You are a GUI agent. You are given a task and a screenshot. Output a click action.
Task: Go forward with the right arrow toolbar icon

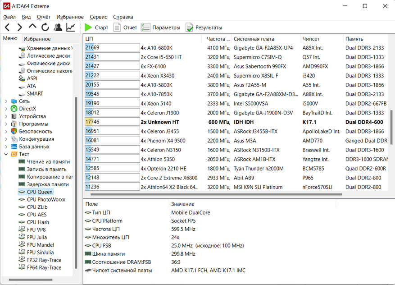20,27
